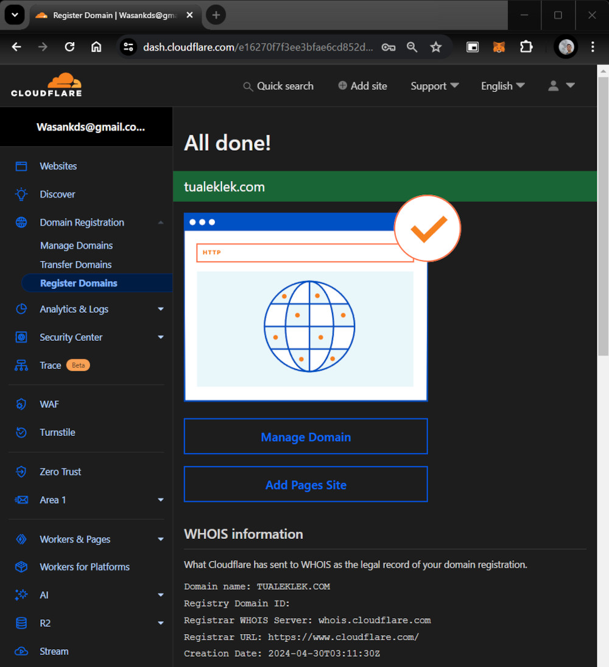The height and width of the screenshot is (667, 609).
Task: Click the WAF shield icon
Action: click(21, 404)
